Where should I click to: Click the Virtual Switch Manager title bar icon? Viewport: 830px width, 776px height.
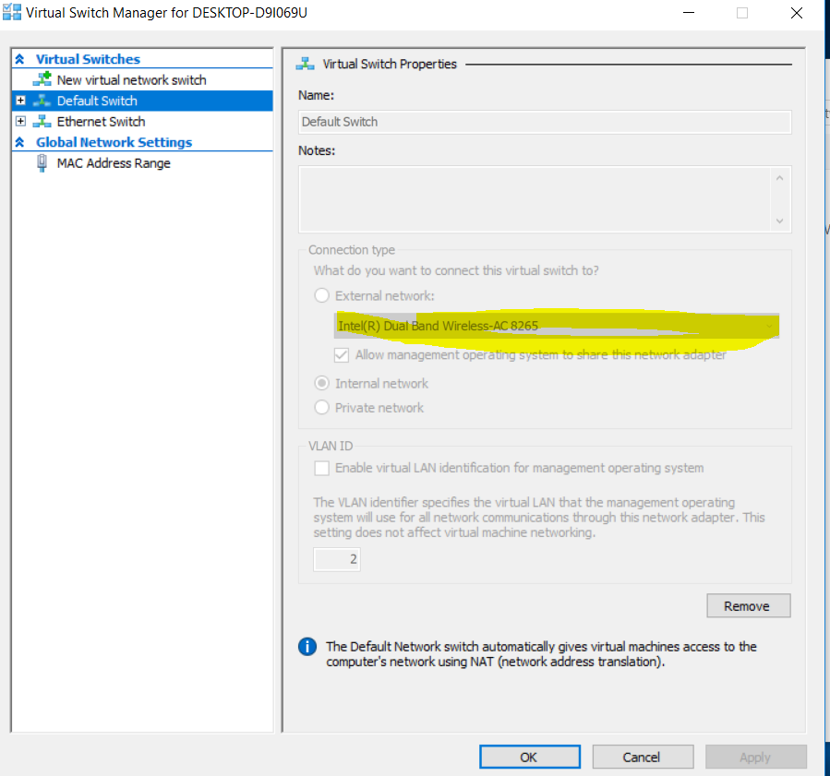(12, 12)
